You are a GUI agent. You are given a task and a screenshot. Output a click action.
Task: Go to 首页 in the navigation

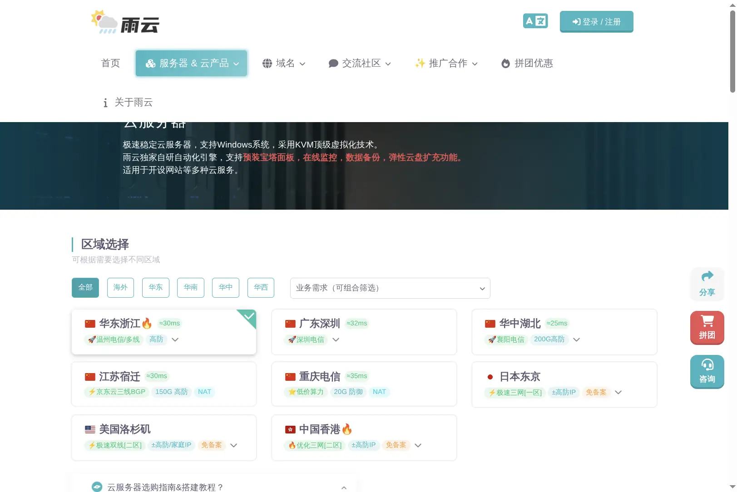110,63
